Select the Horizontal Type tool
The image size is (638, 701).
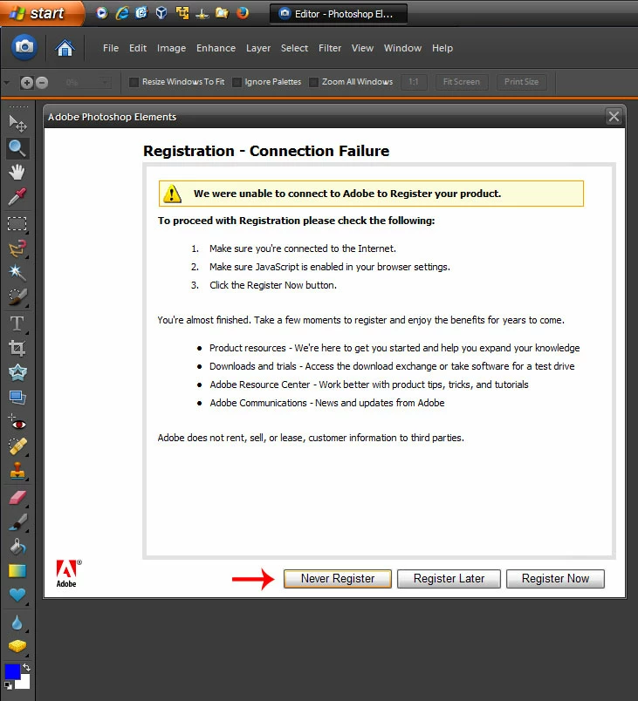click(x=17, y=323)
